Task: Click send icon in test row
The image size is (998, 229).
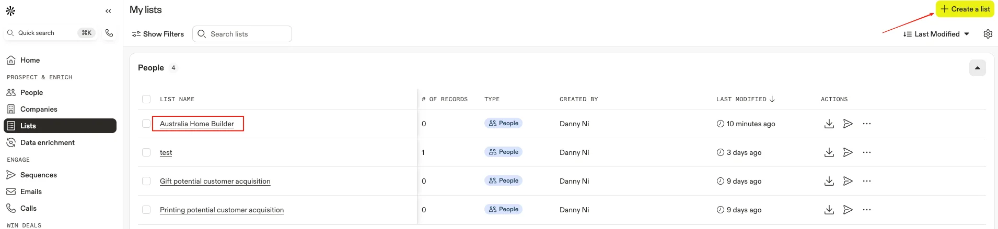Action: coord(848,152)
